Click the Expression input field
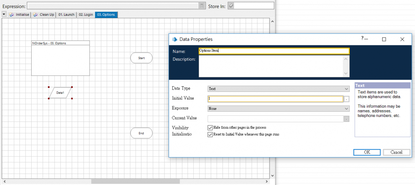The image size is (415, 185). coord(113,6)
